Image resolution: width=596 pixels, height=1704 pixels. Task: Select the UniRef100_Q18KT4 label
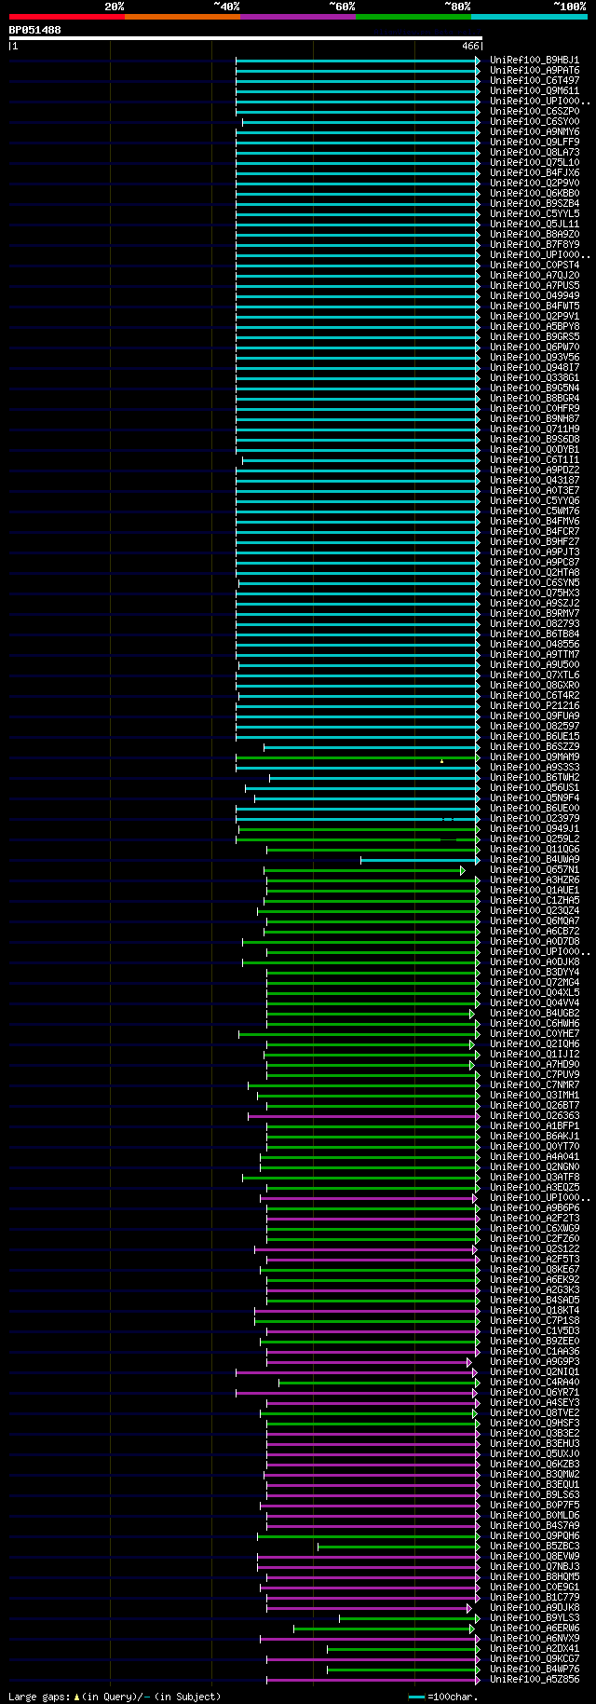click(535, 1310)
